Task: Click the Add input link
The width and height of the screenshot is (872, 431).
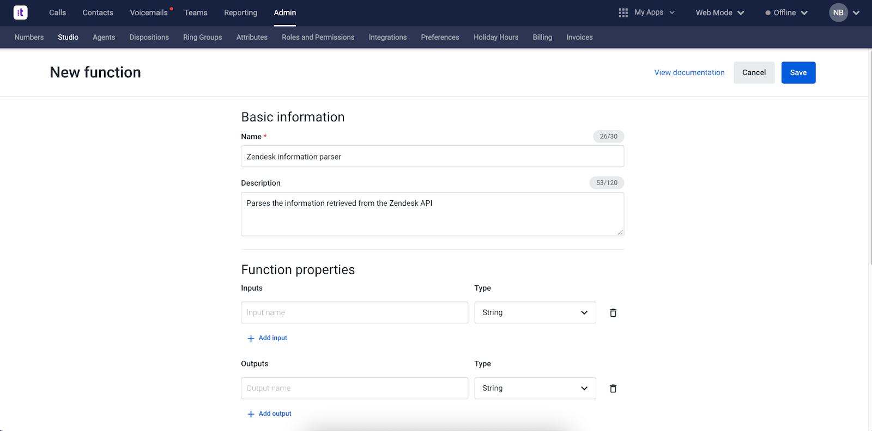Action: point(272,338)
